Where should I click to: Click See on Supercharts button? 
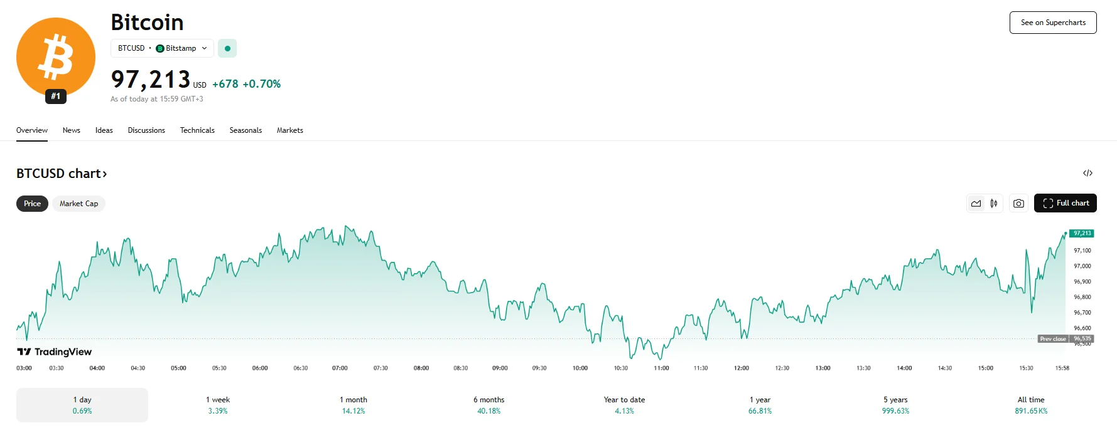1053,23
